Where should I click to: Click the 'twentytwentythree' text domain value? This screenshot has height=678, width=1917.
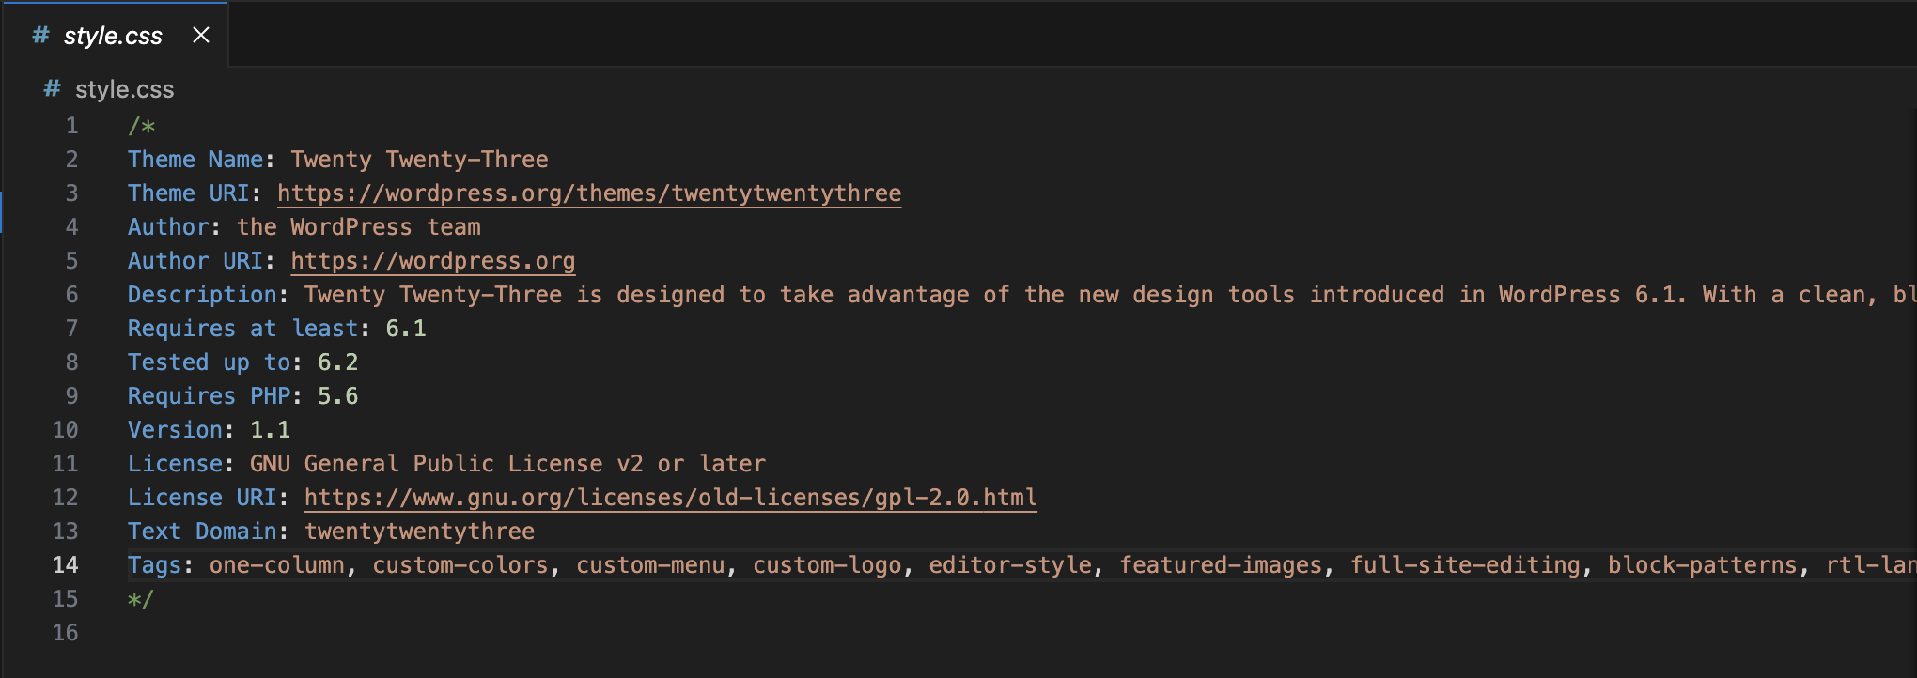(419, 532)
